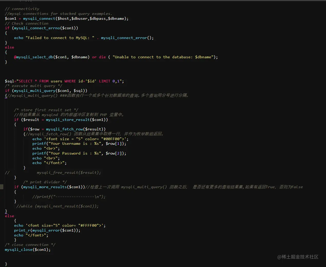Click the 'if (mysqli_connect_errno($con1))' line
The image size is (326, 267).
point(42,28)
